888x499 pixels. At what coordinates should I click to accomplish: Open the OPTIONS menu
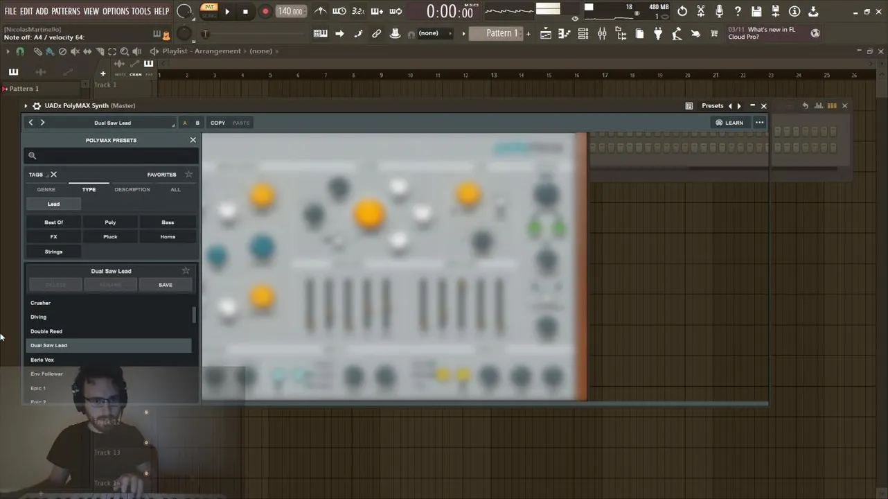(x=116, y=11)
